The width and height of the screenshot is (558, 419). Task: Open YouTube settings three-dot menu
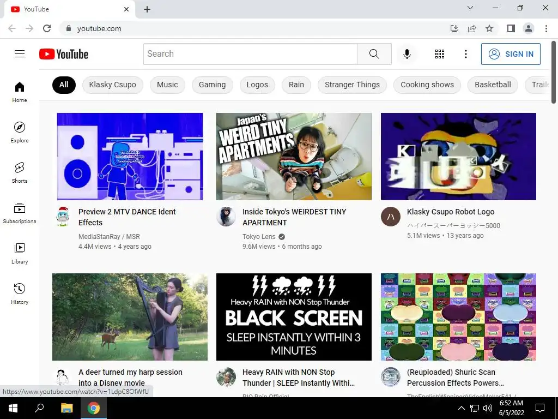click(x=465, y=54)
